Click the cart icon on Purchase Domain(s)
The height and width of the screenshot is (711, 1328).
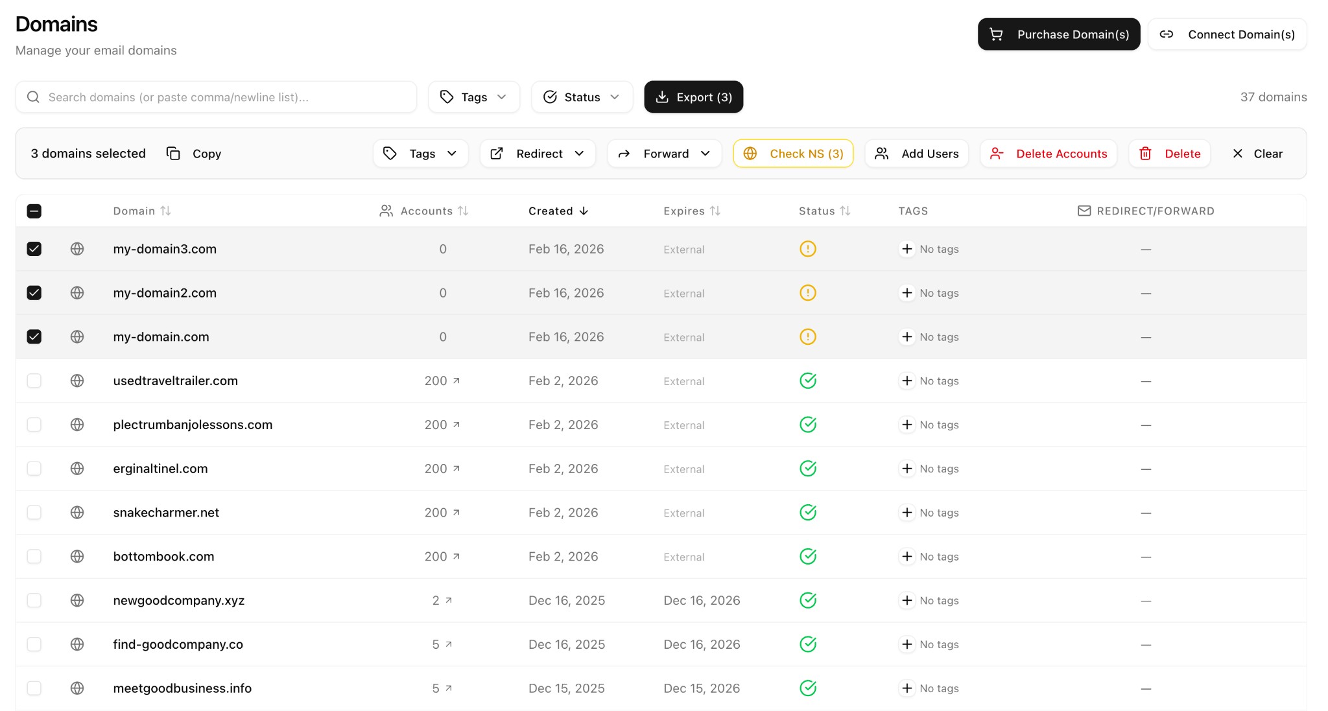(x=996, y=34)
